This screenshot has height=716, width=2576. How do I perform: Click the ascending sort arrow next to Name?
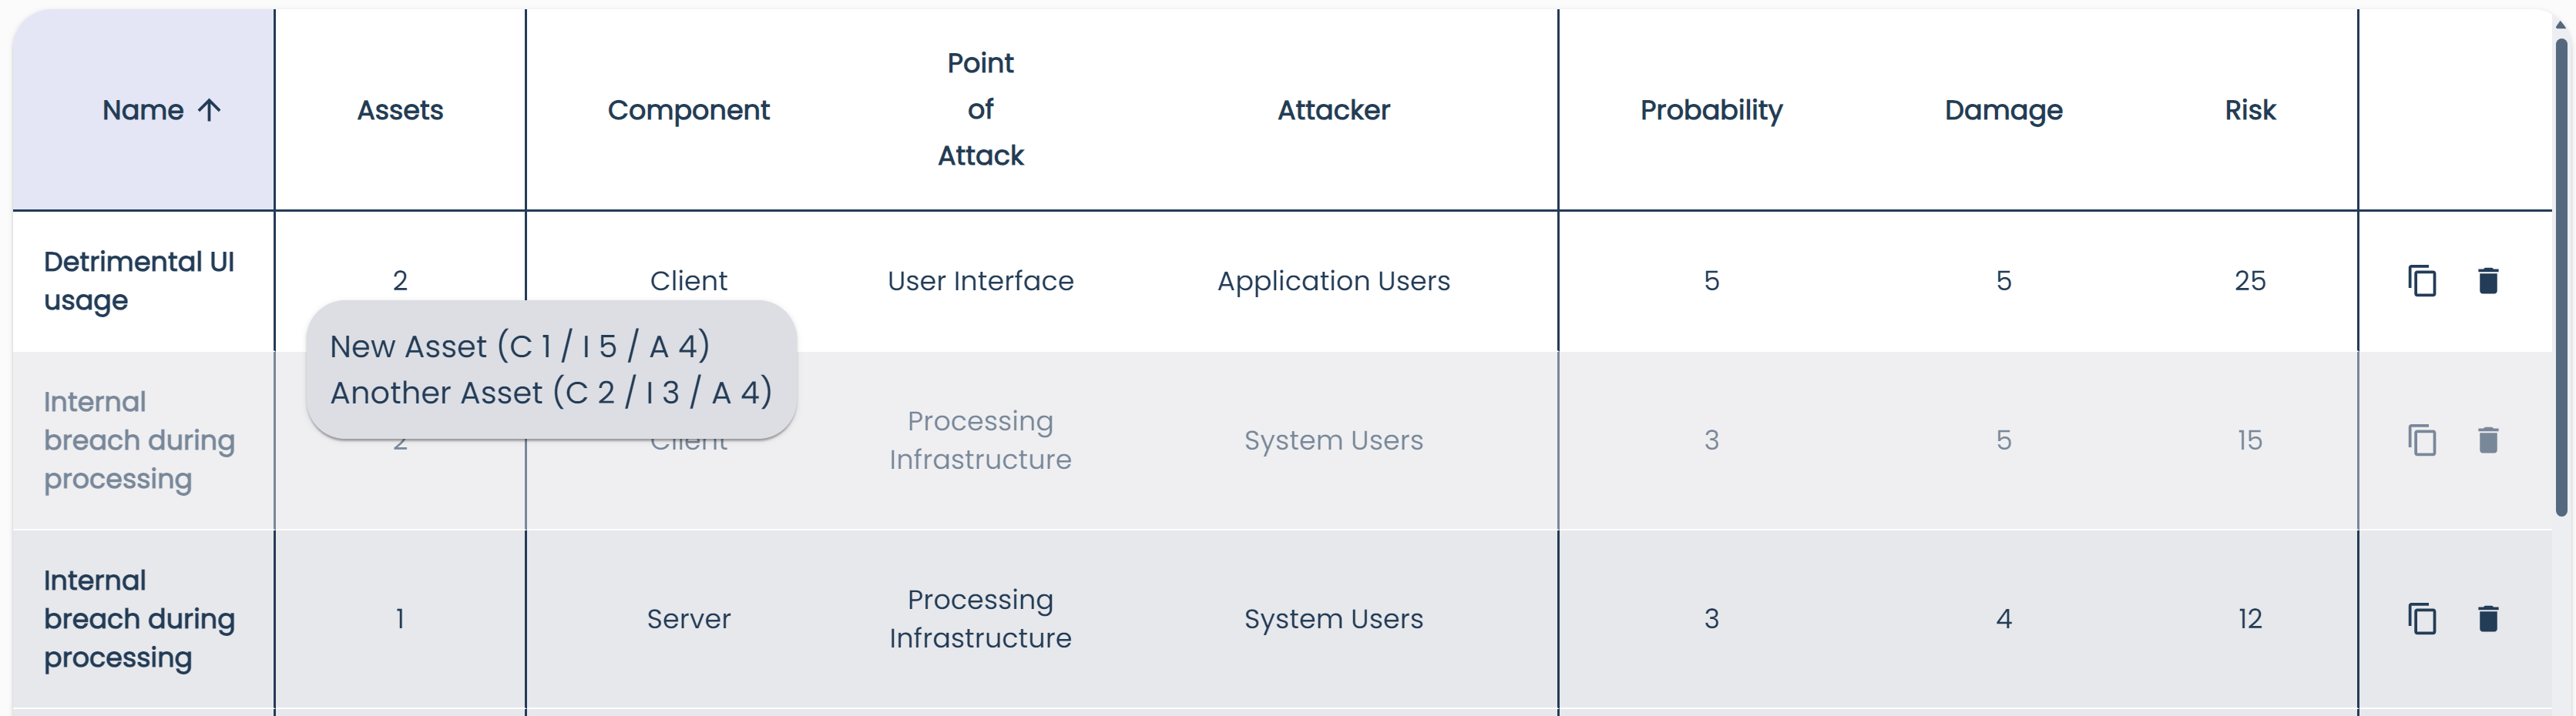[210, 110]
